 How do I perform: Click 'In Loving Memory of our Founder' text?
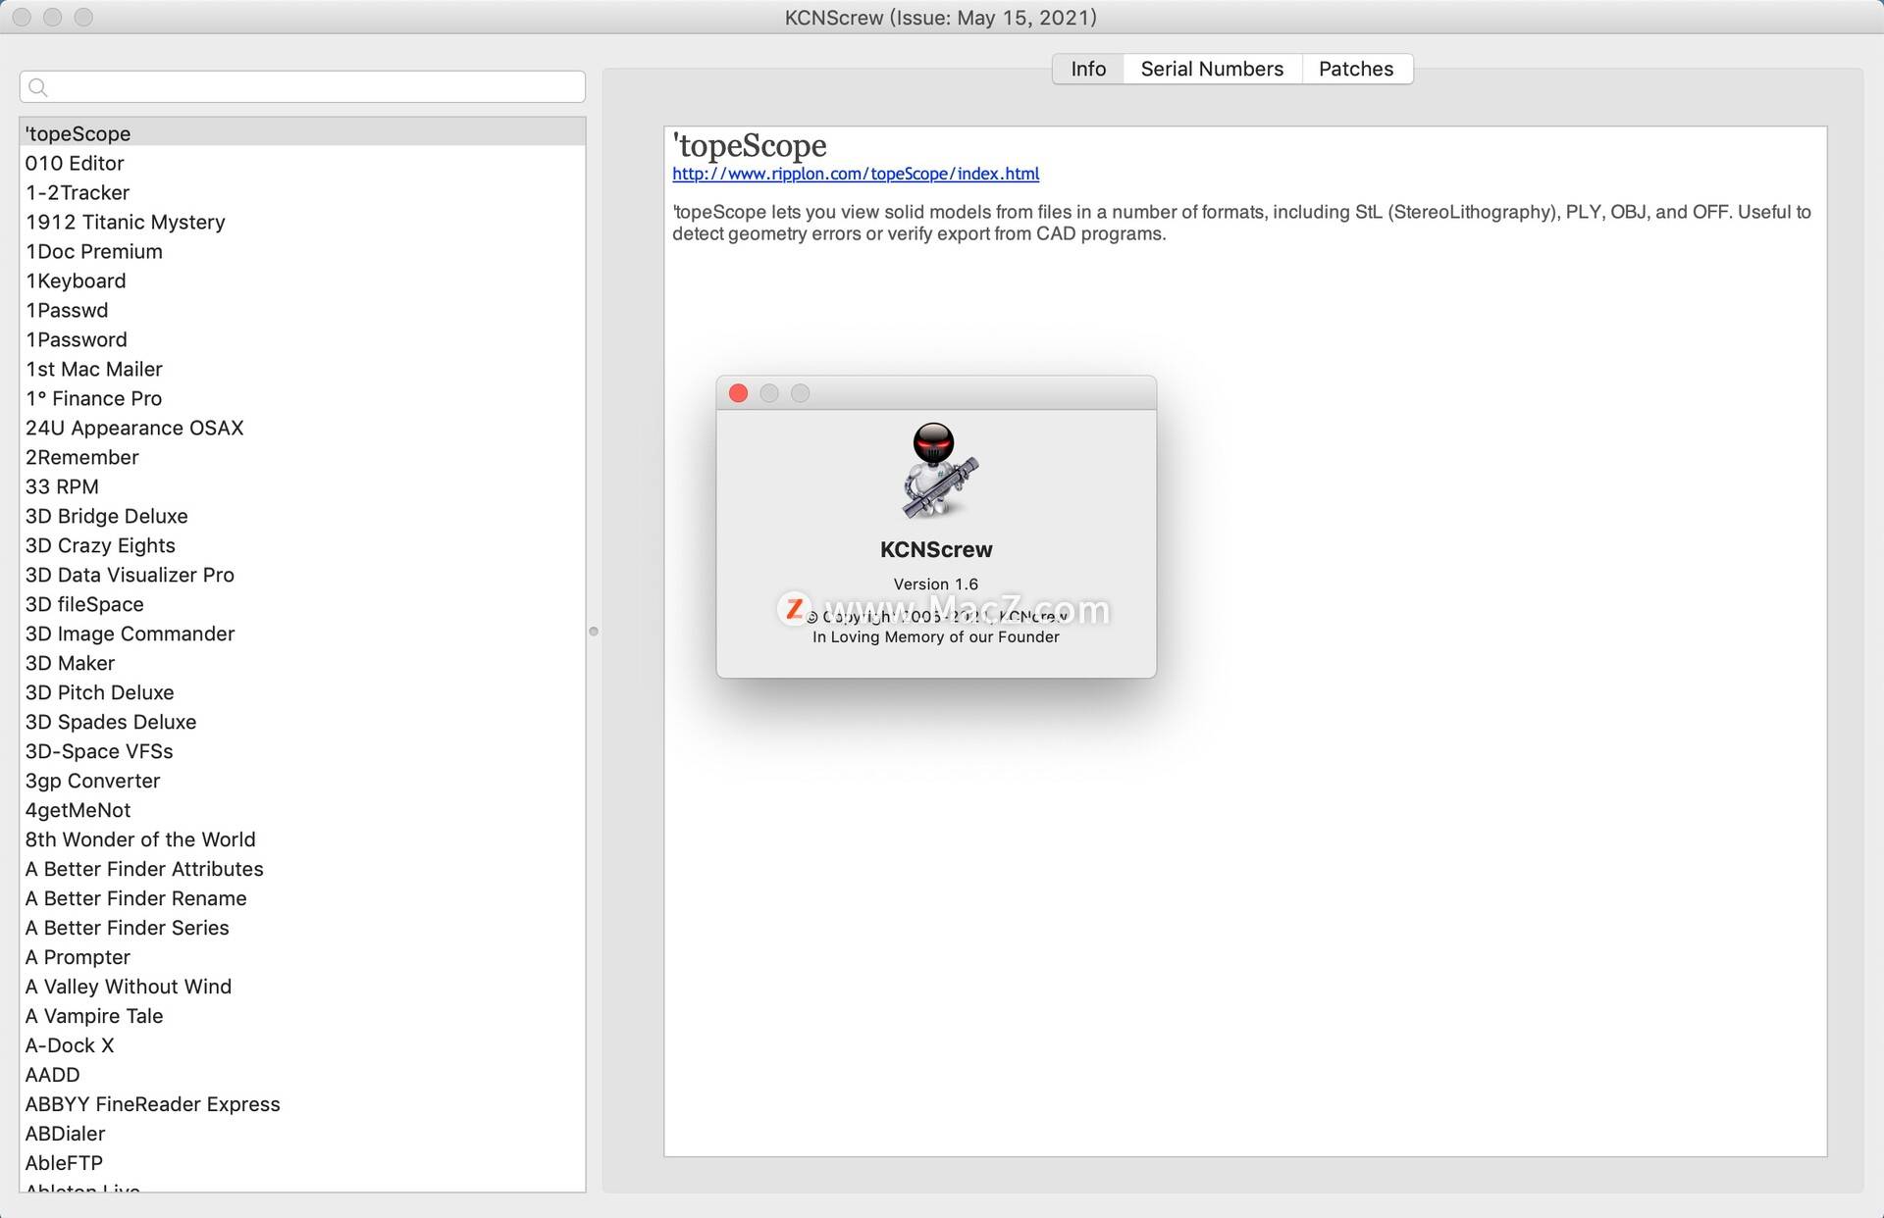[x=936, y=637]
